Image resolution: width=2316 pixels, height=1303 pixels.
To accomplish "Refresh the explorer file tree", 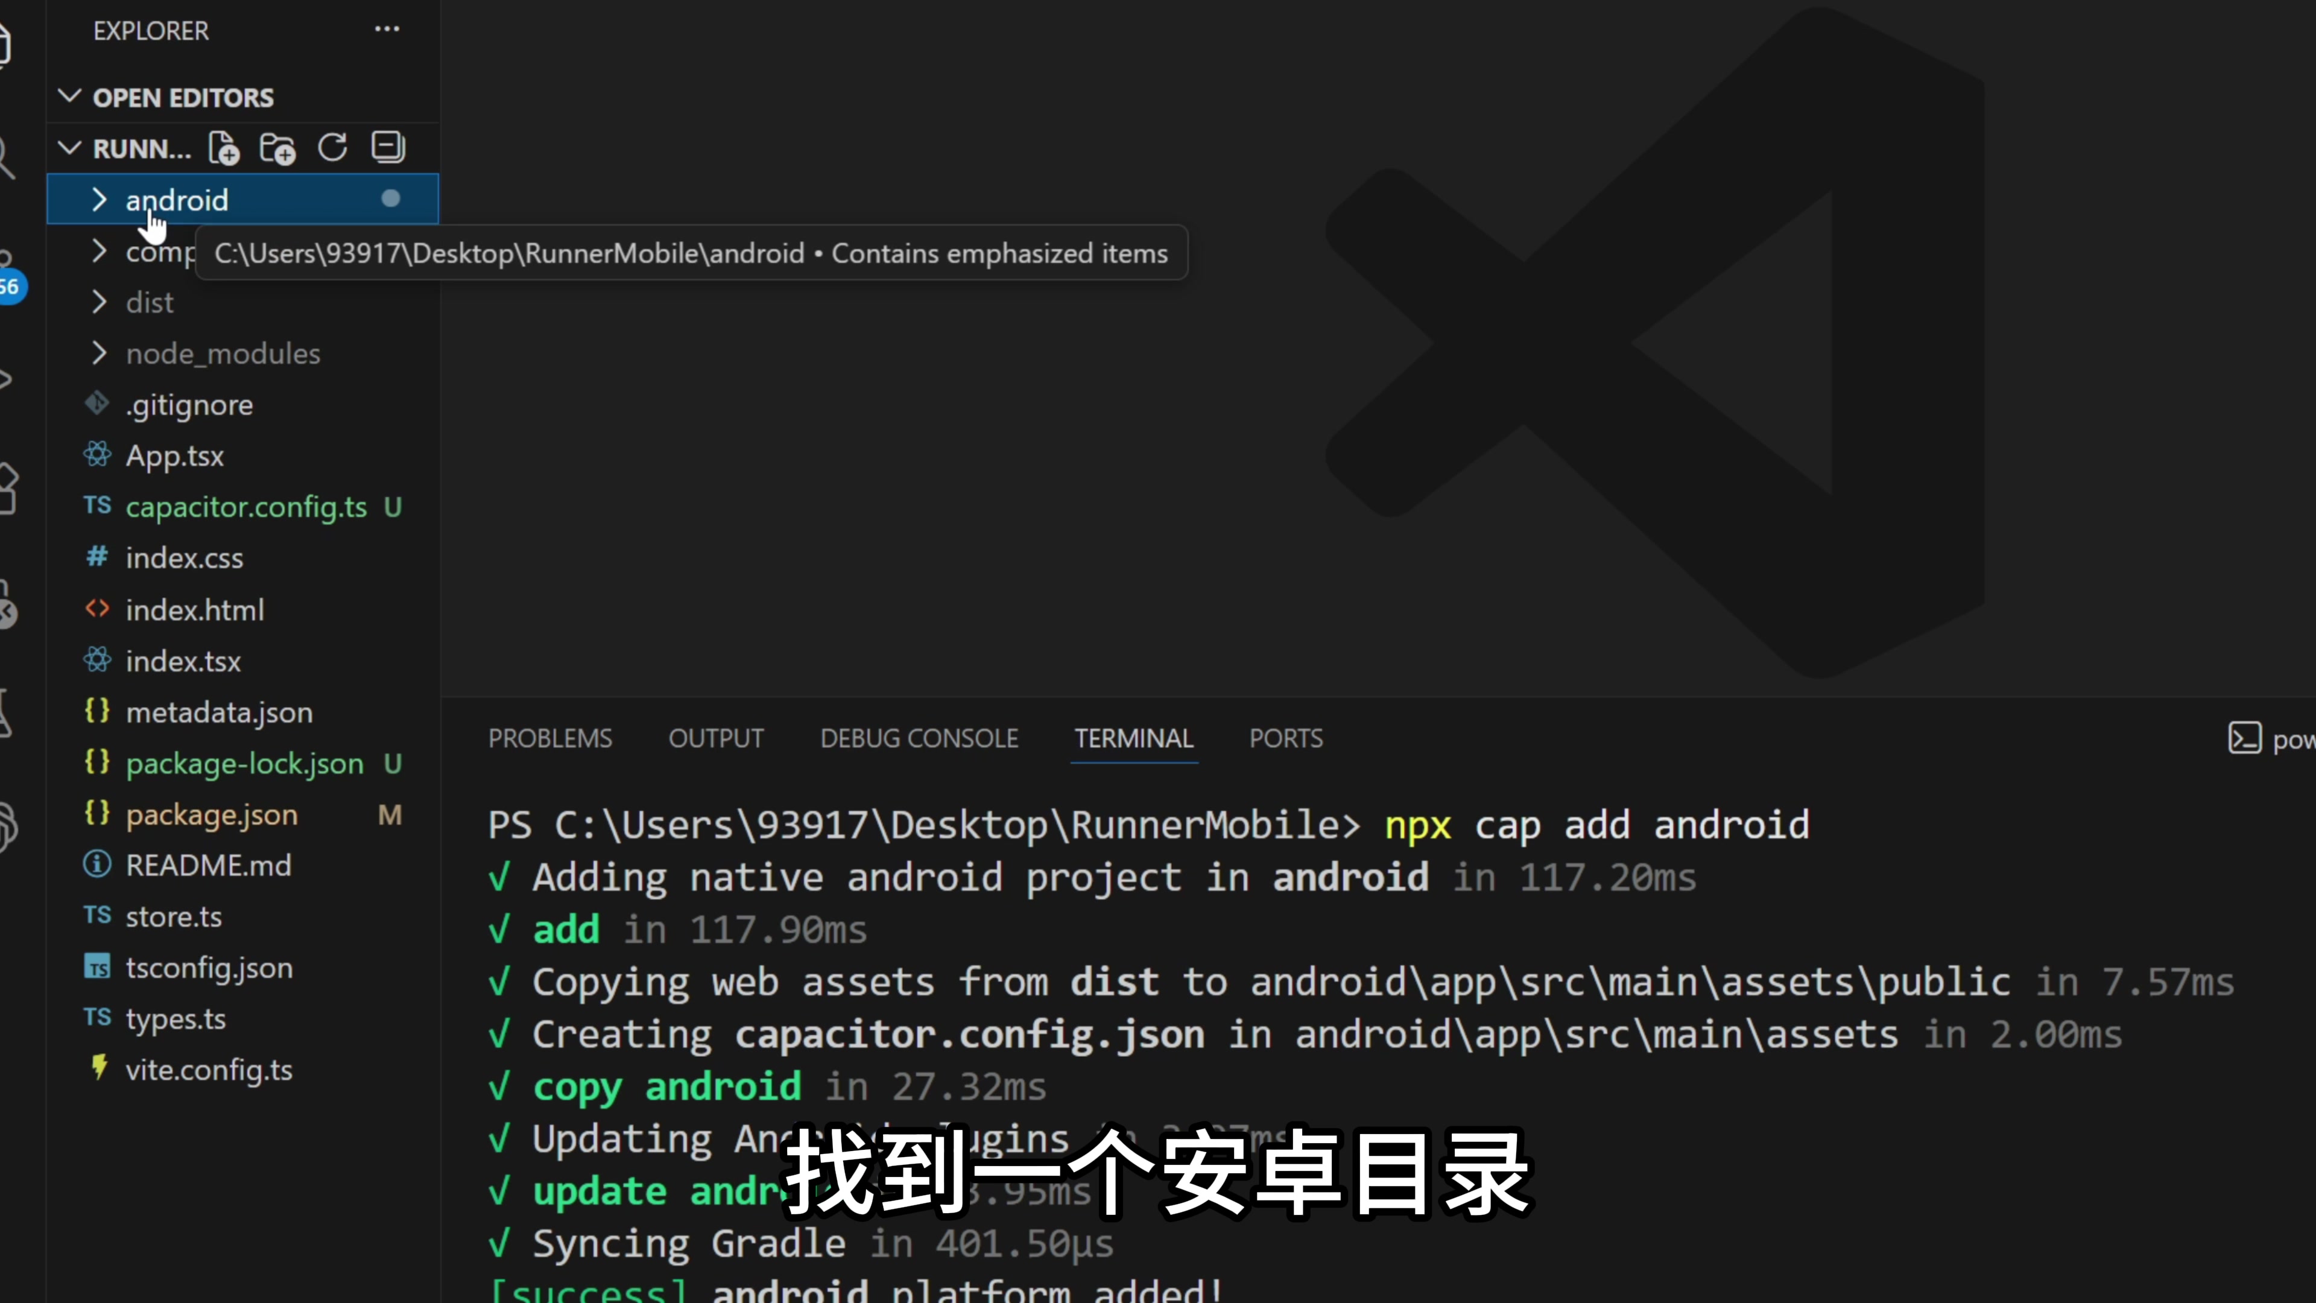I will (x=333, y=147).
